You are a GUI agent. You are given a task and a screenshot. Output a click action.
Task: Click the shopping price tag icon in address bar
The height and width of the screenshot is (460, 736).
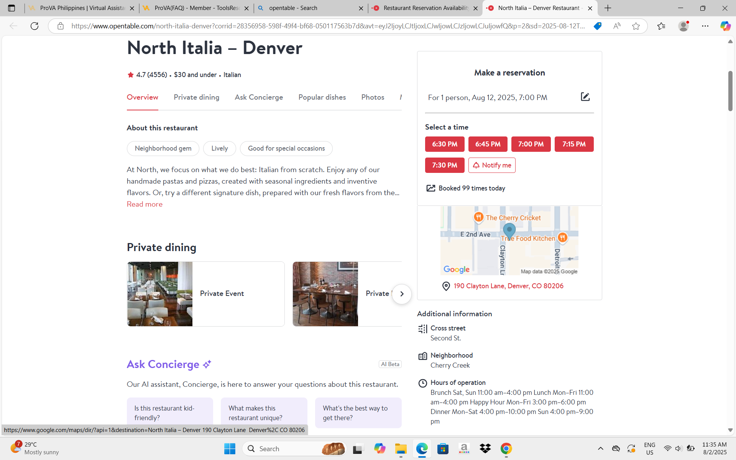[x=597, y=26]
